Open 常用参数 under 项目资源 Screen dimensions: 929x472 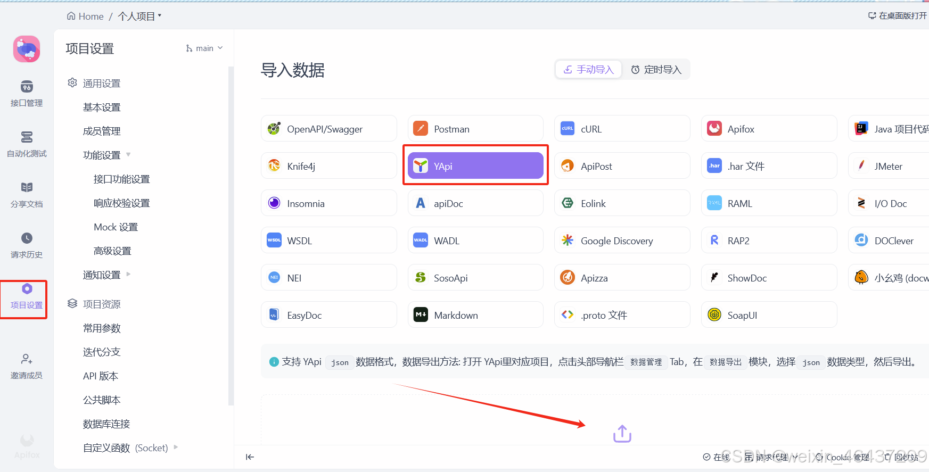pos(102,328)
